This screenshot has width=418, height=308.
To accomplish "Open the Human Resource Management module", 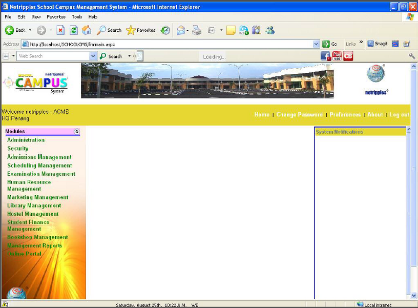I will 29,186.
